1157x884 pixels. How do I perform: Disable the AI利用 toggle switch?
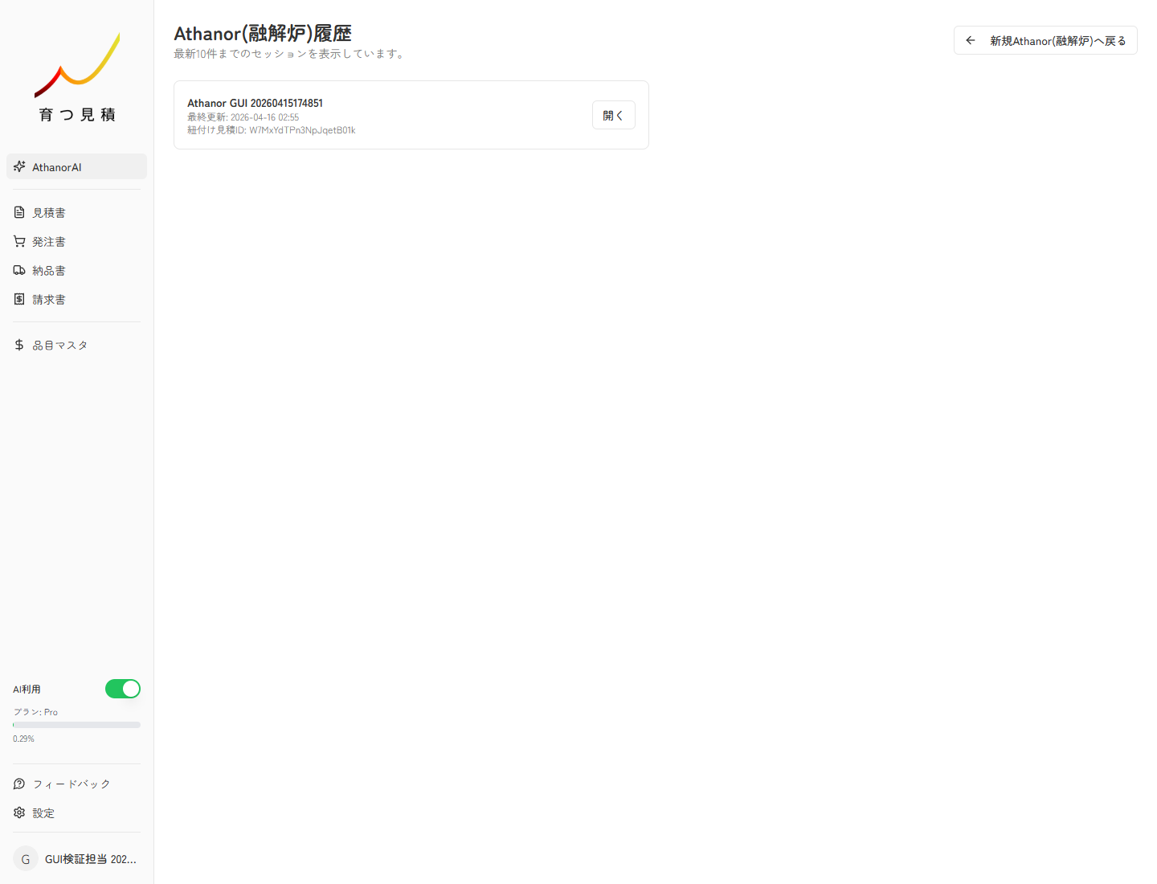click(x=123, y=689)
